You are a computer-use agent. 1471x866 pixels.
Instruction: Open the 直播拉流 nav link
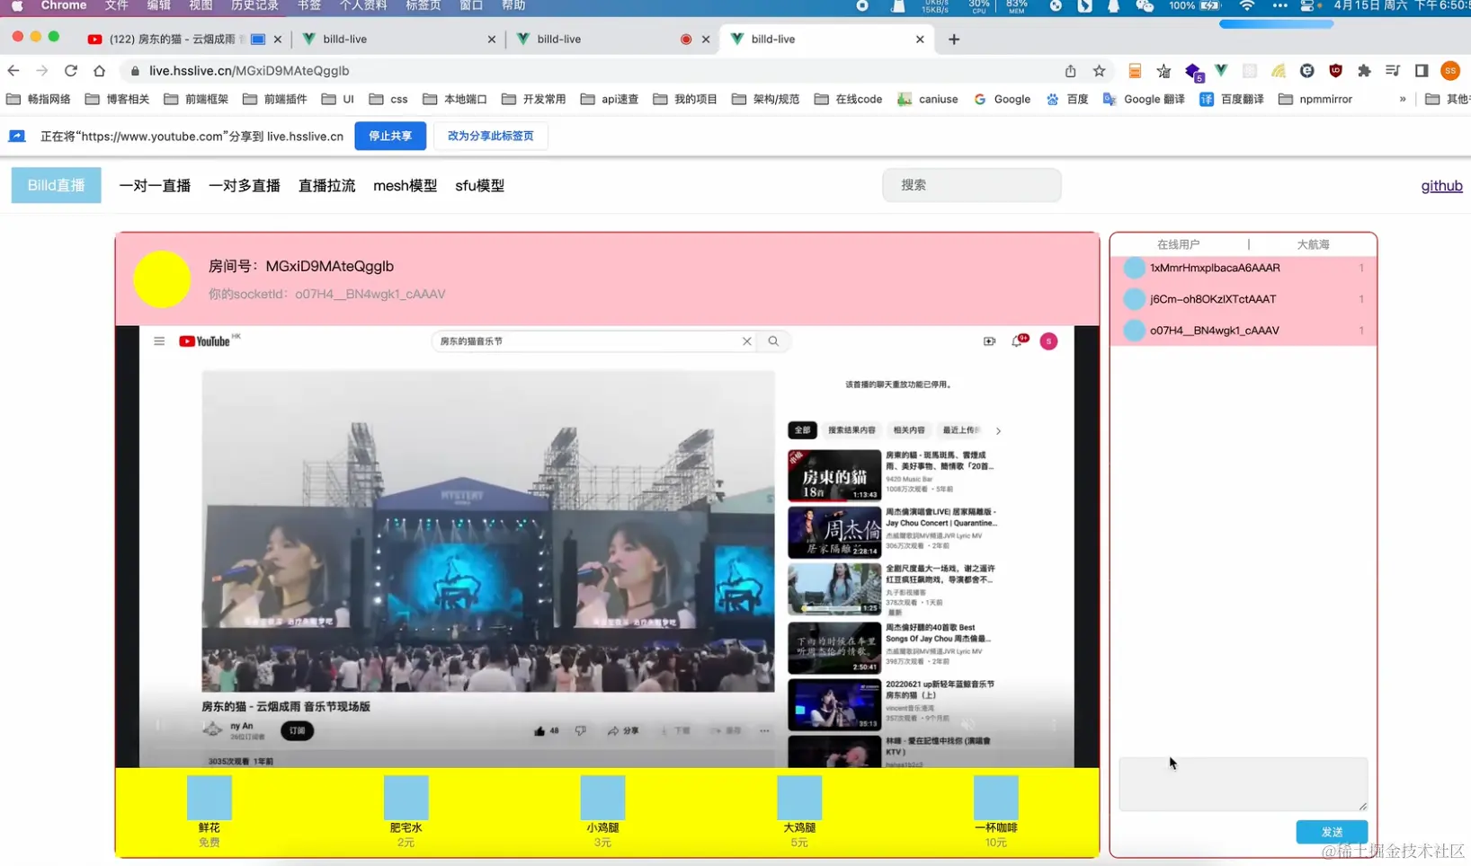326,186
